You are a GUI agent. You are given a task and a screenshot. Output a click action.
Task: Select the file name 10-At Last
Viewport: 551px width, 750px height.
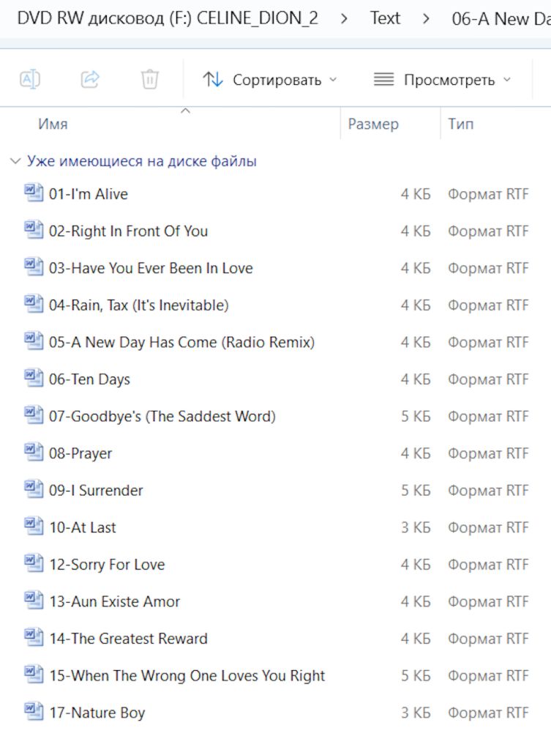(x=83, y=527)
